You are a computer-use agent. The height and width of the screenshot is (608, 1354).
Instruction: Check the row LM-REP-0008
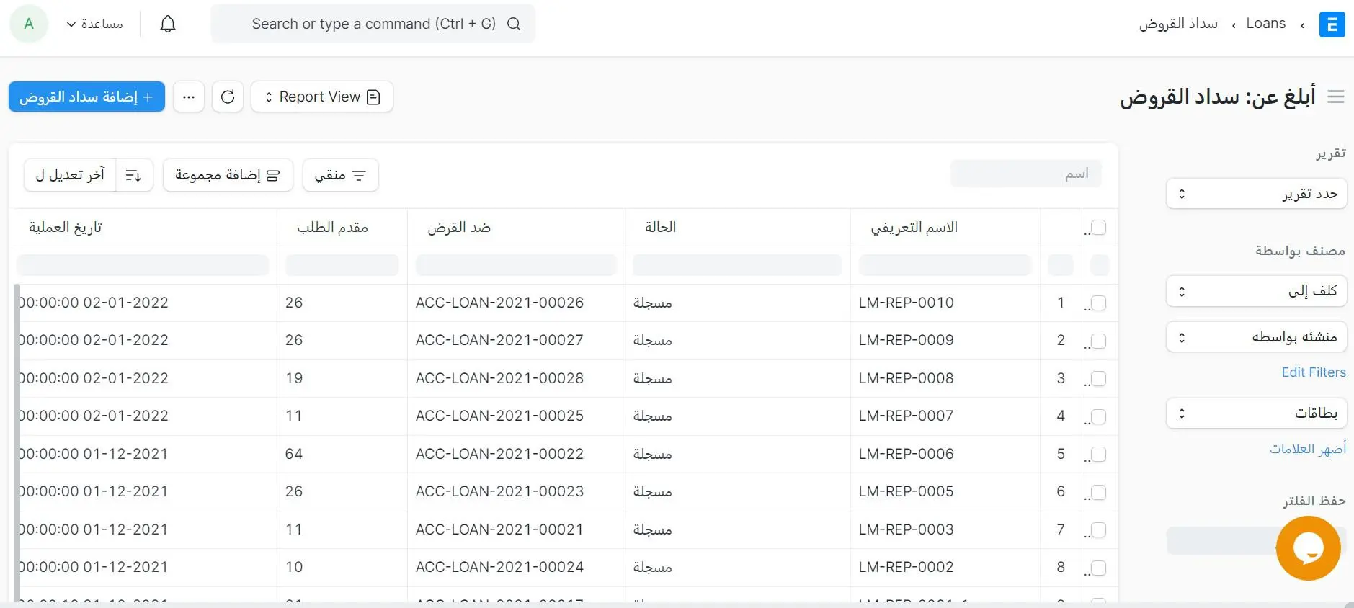(x=1098, y=379)
